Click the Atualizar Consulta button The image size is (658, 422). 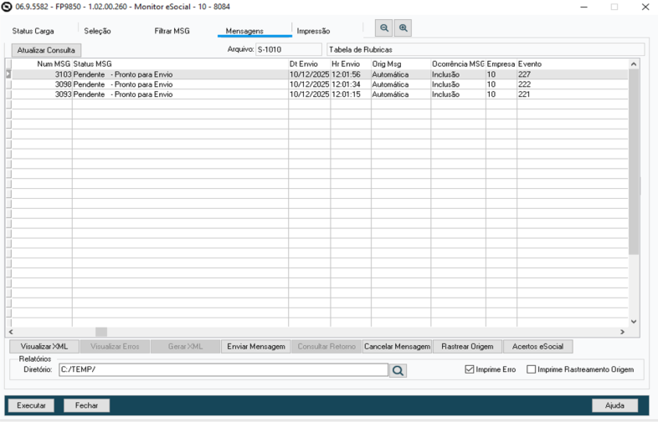(x=46, y=50)
